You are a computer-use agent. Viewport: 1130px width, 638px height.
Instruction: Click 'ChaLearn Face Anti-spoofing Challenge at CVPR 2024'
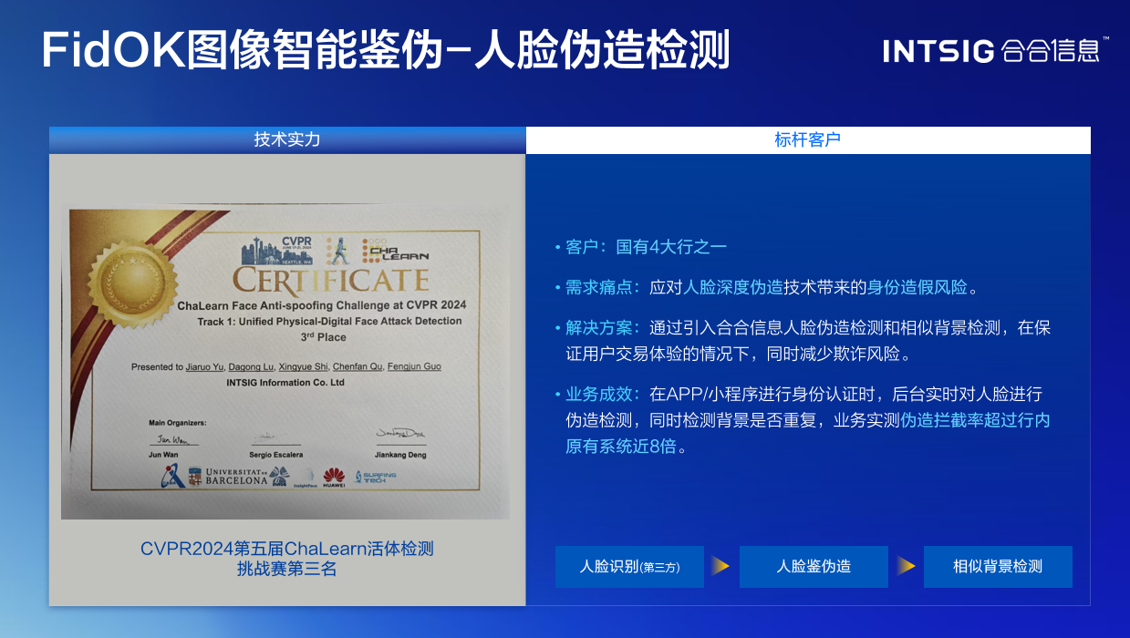coord(322,304)
